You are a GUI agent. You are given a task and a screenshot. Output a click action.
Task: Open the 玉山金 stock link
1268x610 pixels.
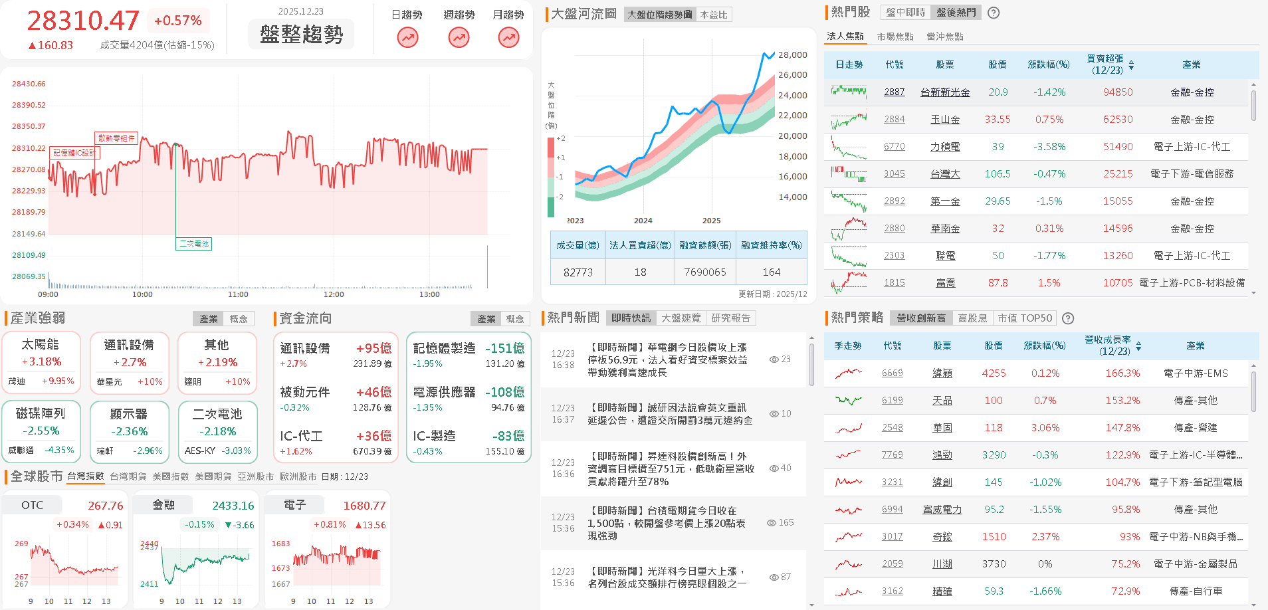pos(945,118)
